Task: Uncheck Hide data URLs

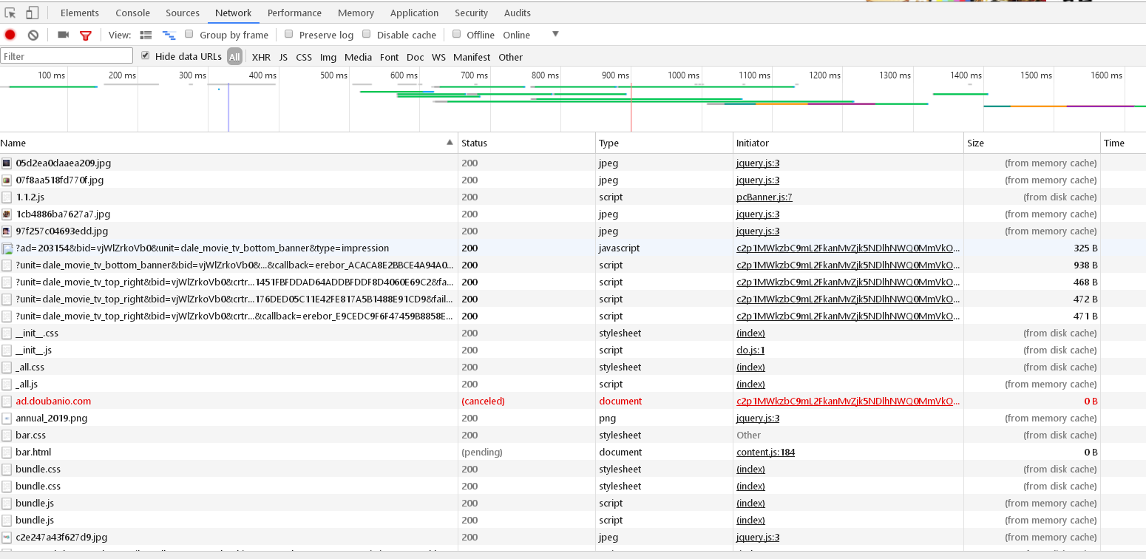Action: click(146, 56)
